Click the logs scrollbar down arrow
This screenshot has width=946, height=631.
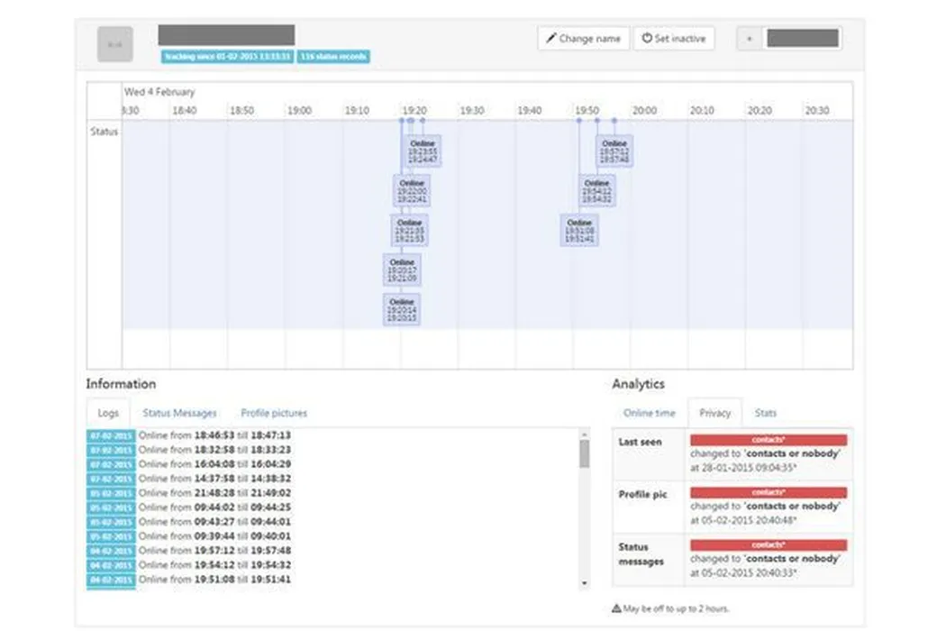click(584, 583)
